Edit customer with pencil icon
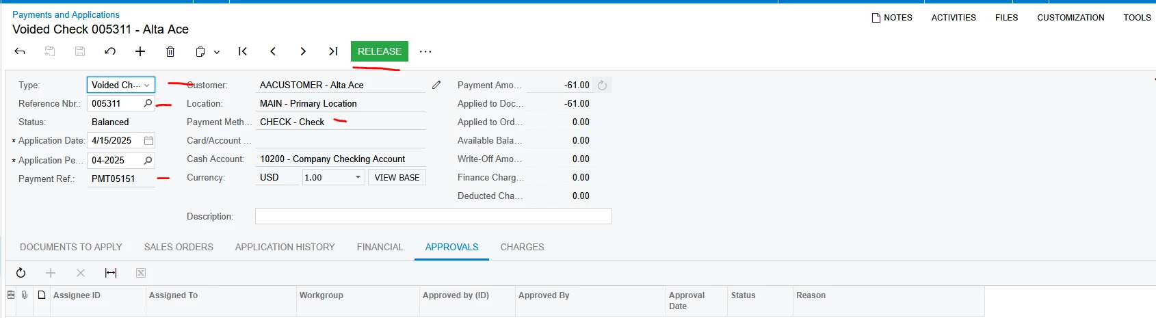Screen dimensions: 1156x318 [436, 85]
